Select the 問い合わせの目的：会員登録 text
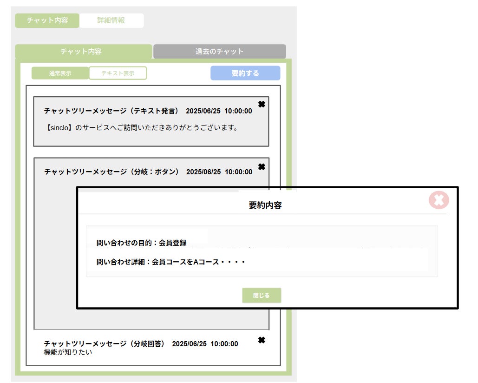 (x=141, y=243)
